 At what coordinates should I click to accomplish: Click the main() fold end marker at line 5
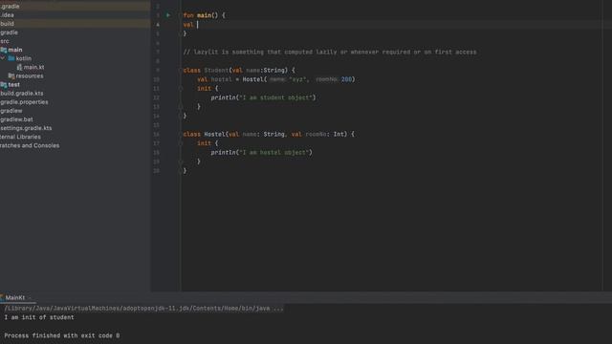[181, 33]
